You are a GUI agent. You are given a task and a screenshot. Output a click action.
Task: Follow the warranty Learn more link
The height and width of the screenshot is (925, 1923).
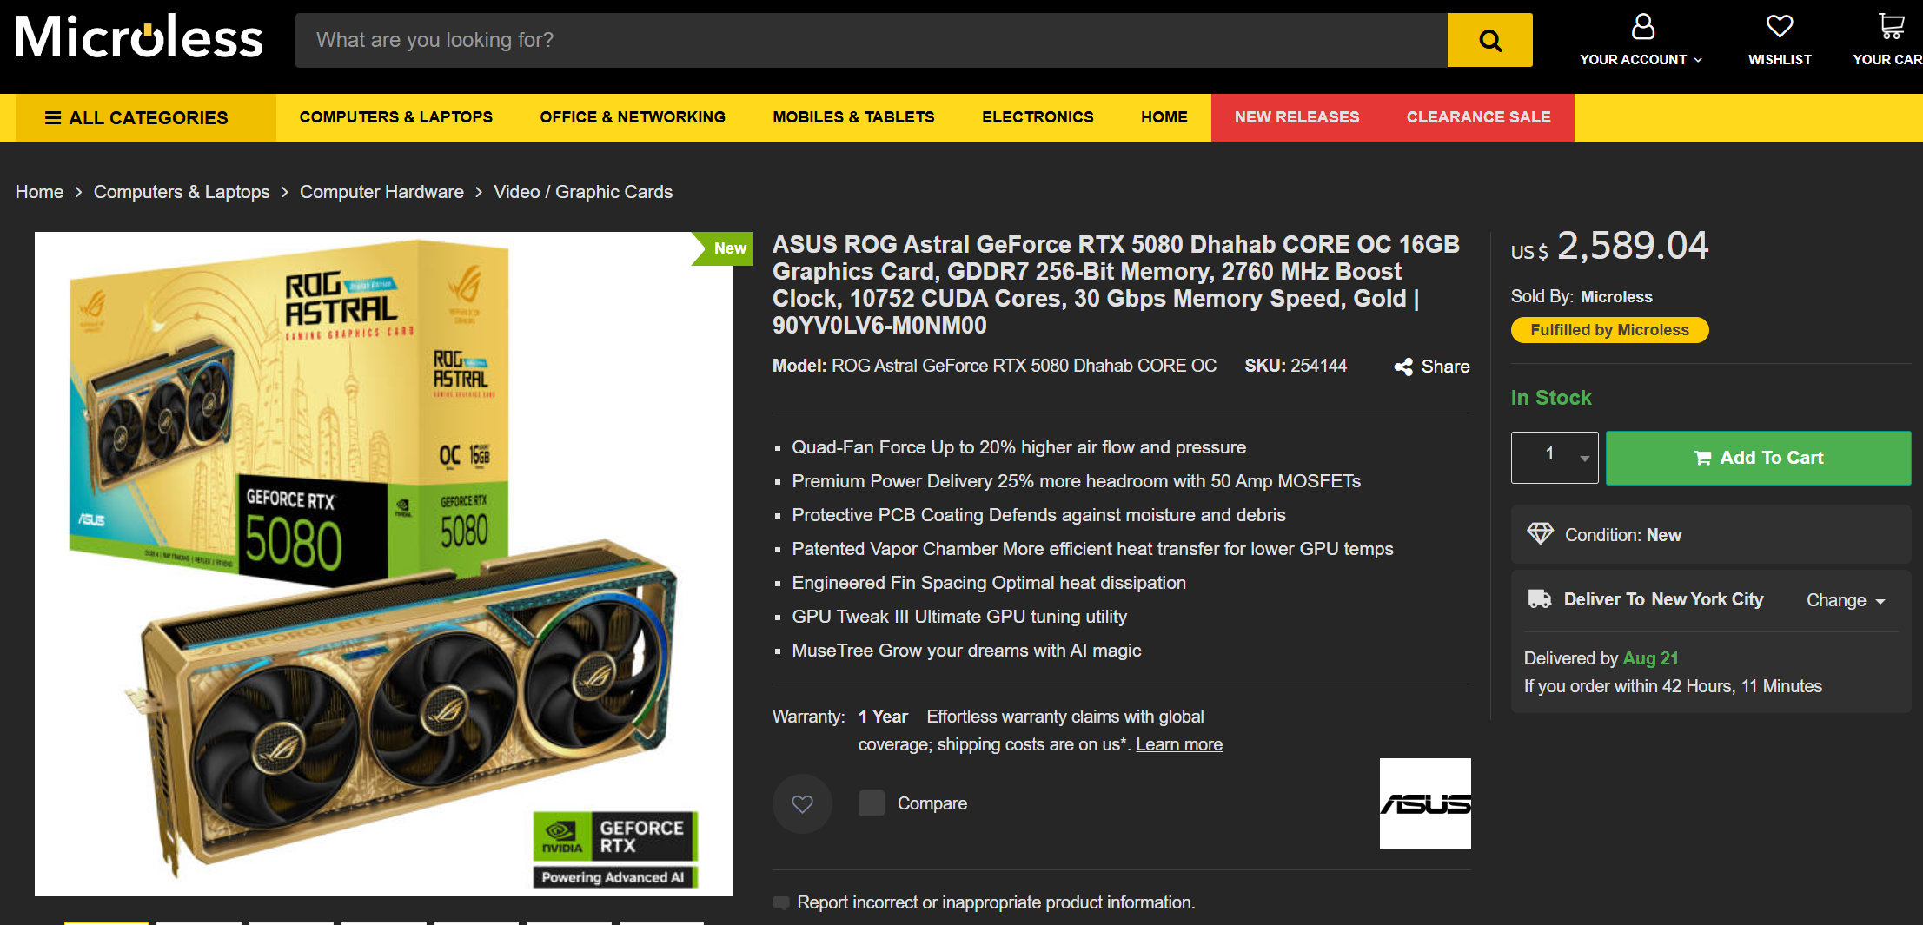pos(1178,744)
